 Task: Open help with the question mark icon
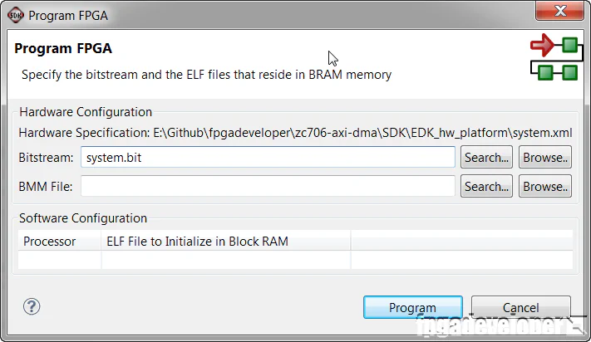pyautogui.click(x=32, y=306)
